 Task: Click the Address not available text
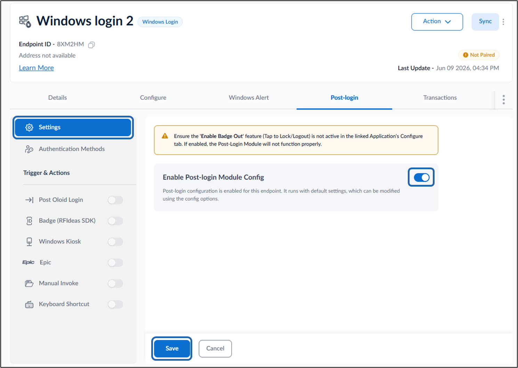pyautogui.click(x=47, y=56)
